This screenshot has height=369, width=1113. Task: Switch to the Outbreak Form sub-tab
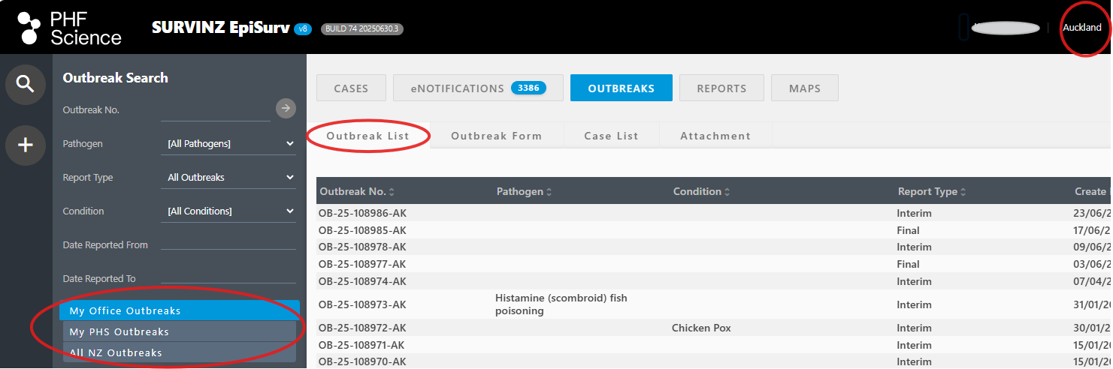[x=497, y=136]
